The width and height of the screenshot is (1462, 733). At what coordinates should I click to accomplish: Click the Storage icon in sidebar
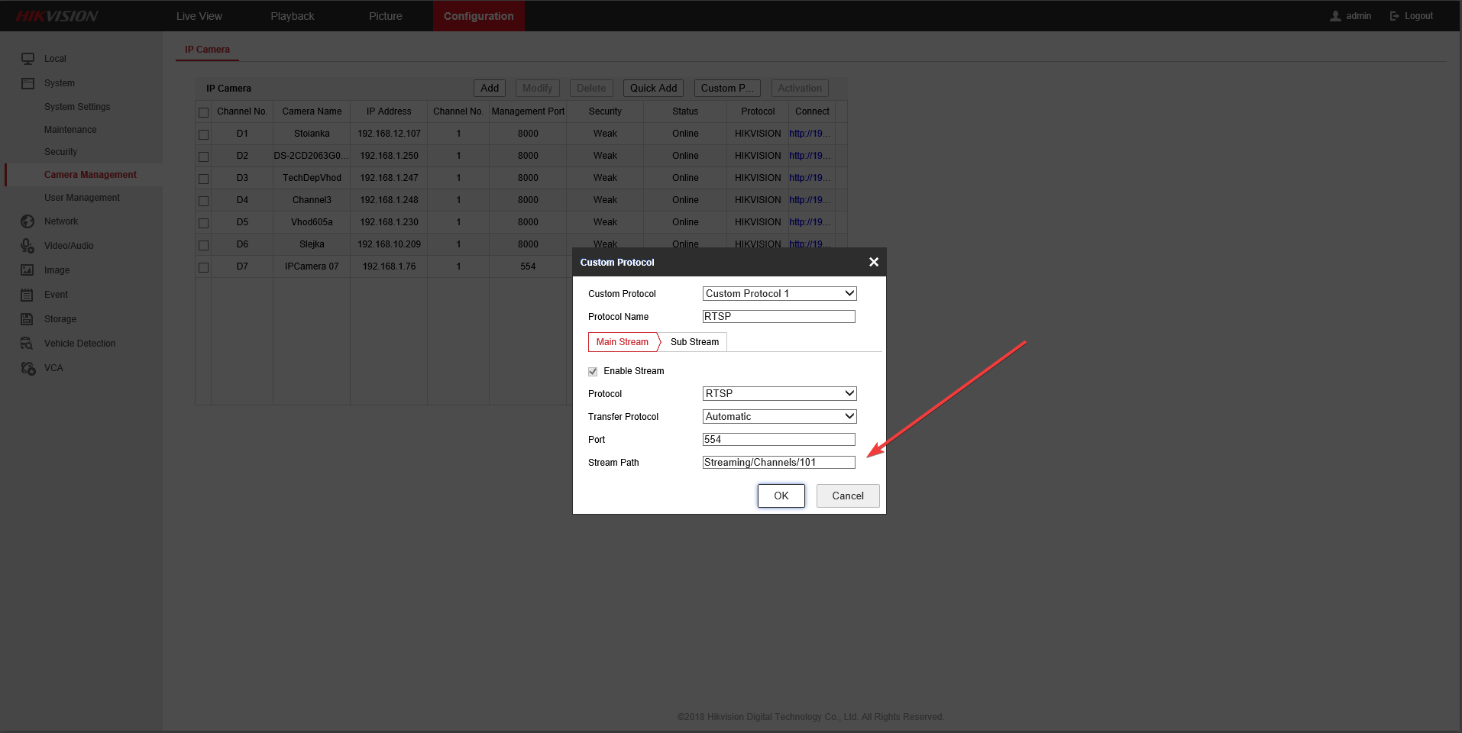tap(27, 319)
